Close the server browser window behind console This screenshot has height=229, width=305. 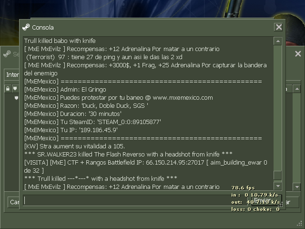[x=298, y=53]
